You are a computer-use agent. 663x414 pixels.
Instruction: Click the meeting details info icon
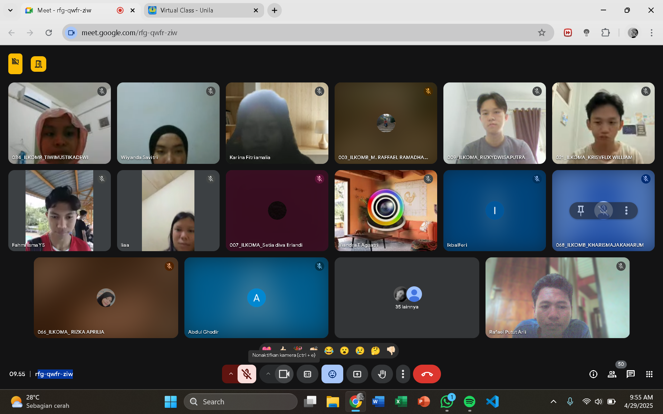[x=593, y=374]
